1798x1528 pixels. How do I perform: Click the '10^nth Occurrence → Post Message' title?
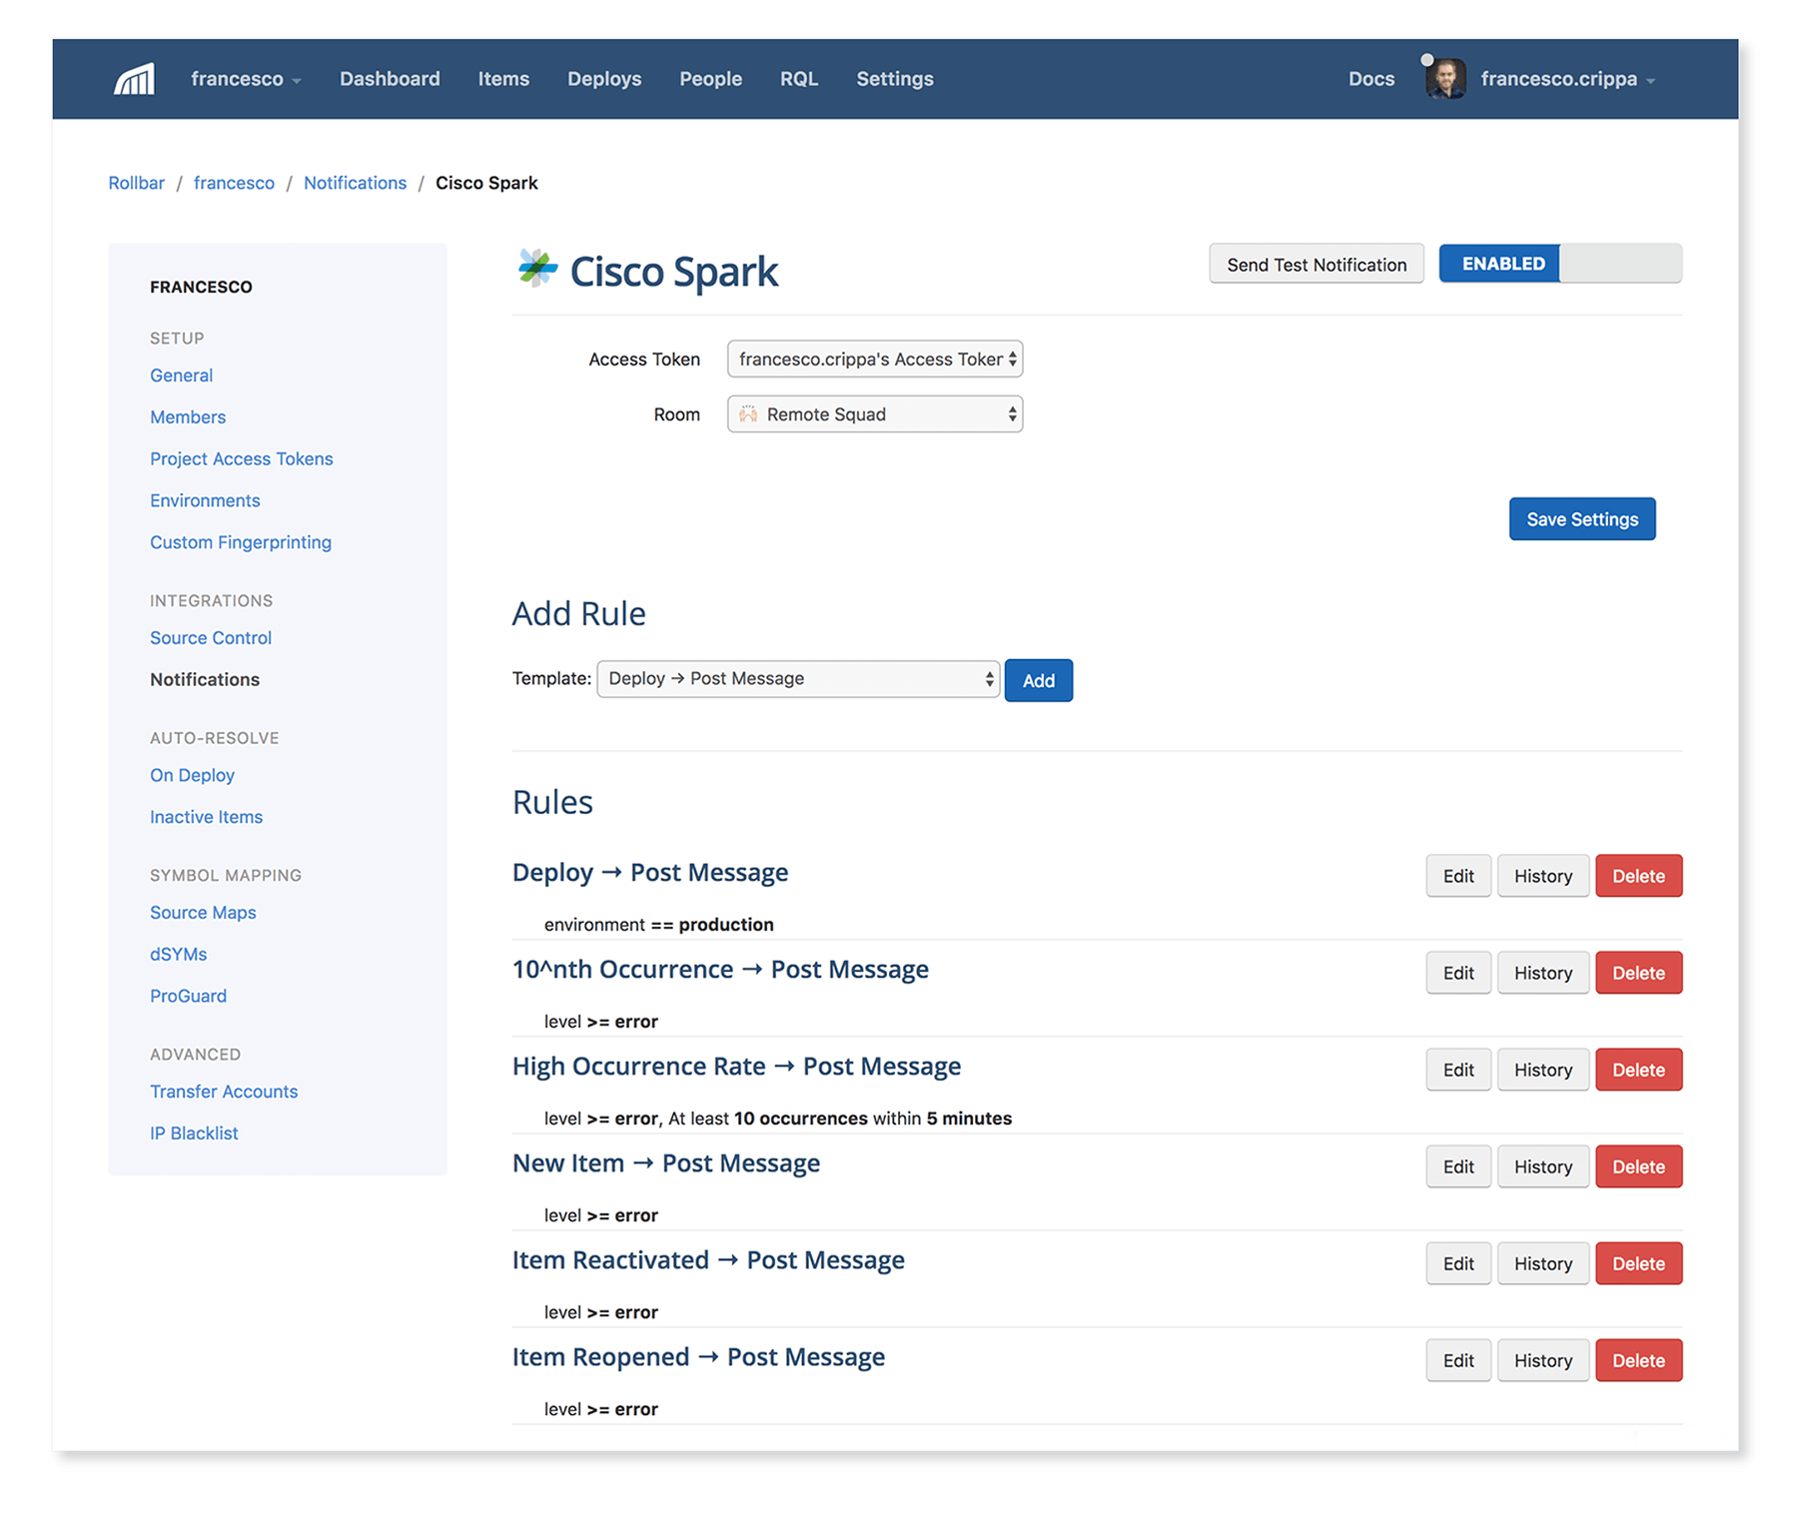click(720, 970)
